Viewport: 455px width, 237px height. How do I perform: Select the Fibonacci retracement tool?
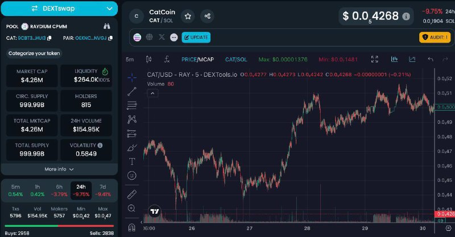coord(132,105)
